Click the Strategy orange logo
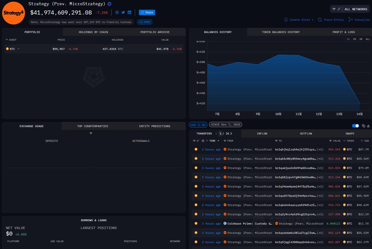This screenshot has height=249, width=372. [13, 13]
